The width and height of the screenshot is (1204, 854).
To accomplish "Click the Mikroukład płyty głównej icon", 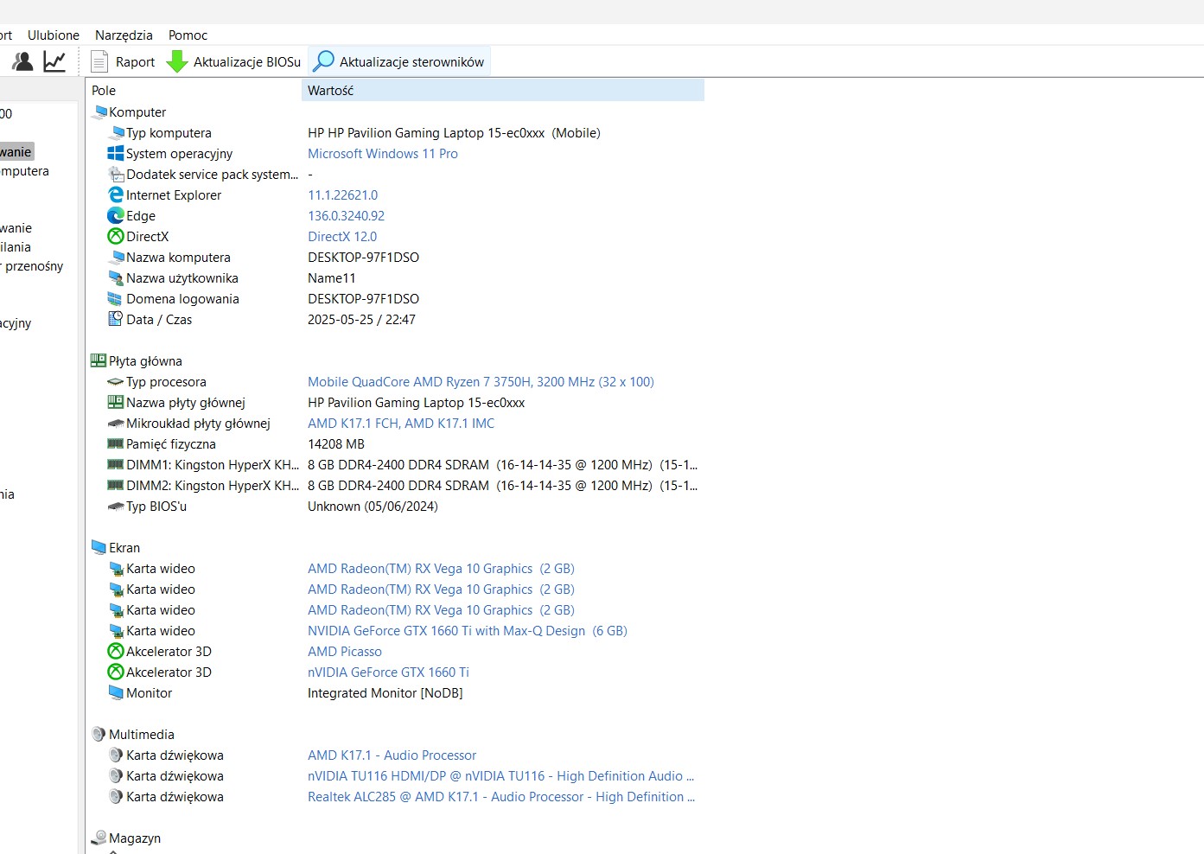I will click(x=116, y=424).
